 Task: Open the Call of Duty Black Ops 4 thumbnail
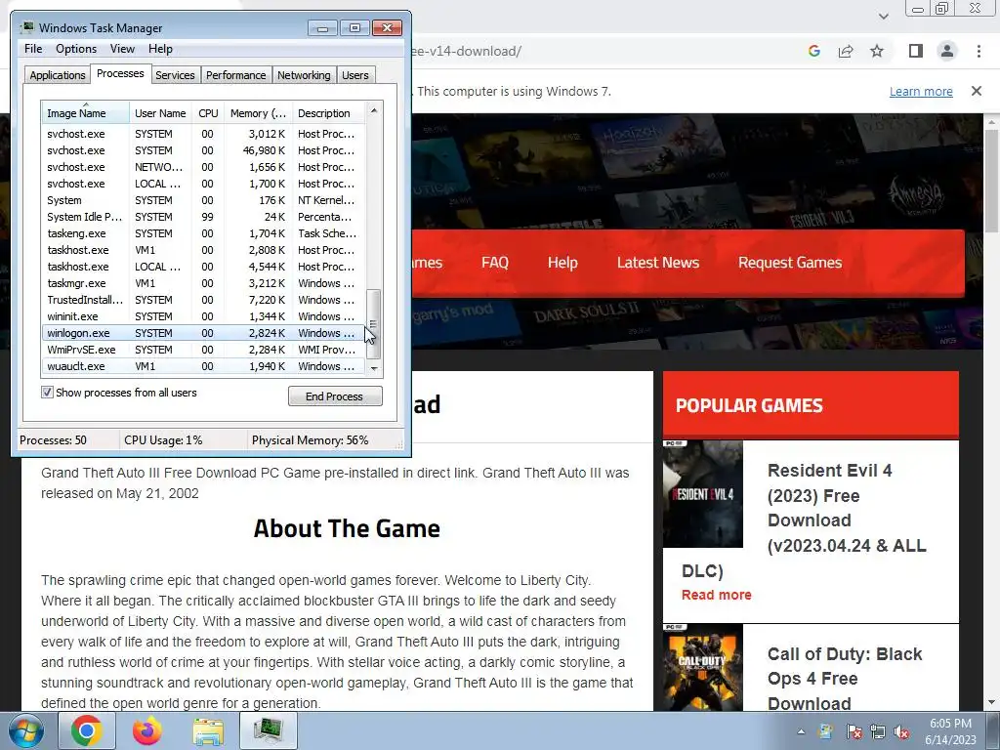(x=703, y=667)
